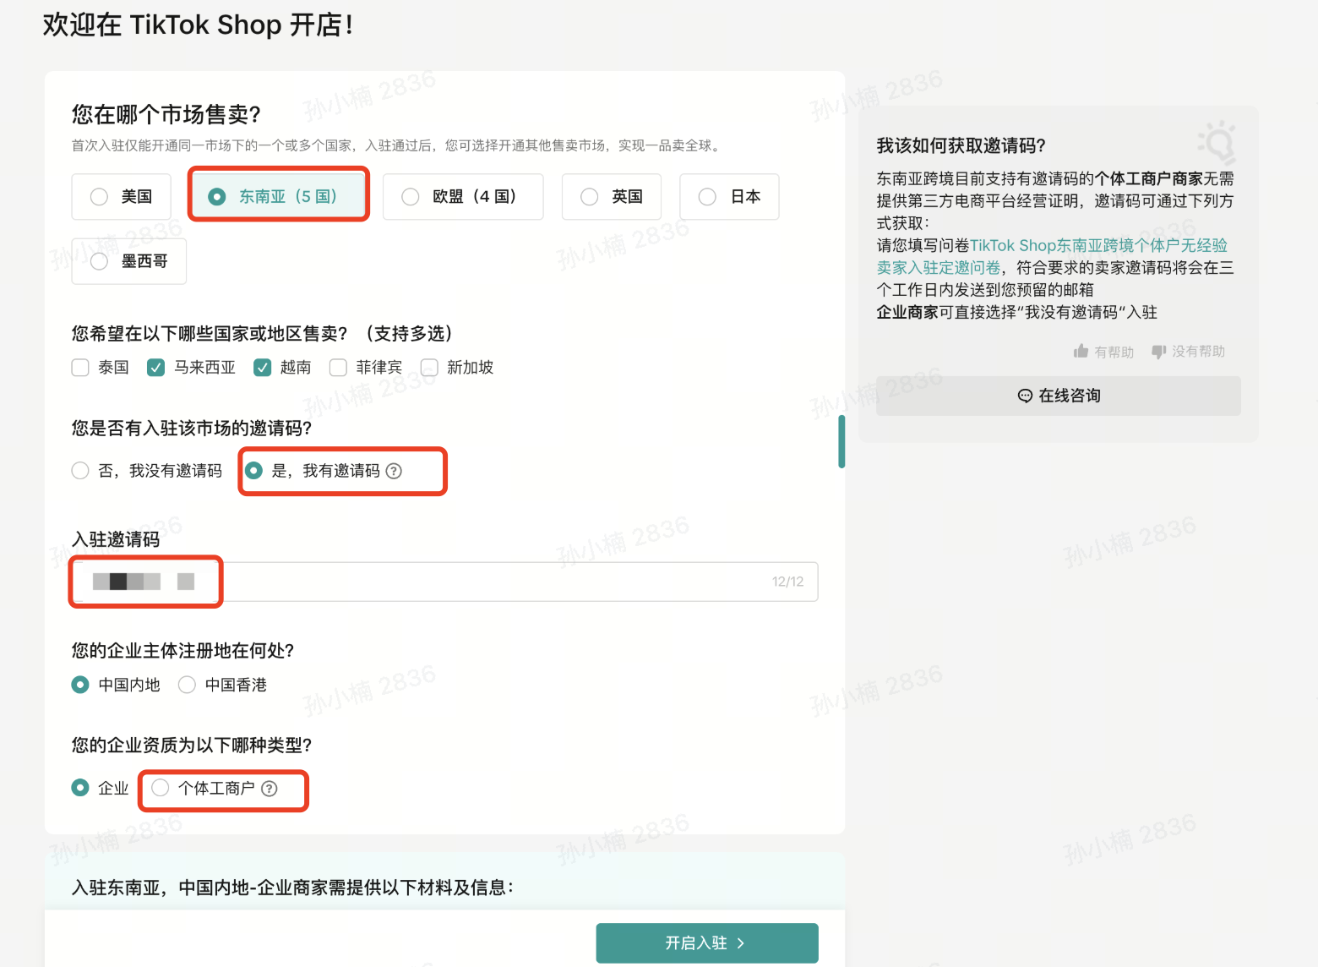
Task: Open the 在线咨询 chat button
Action: [1058, 396]
